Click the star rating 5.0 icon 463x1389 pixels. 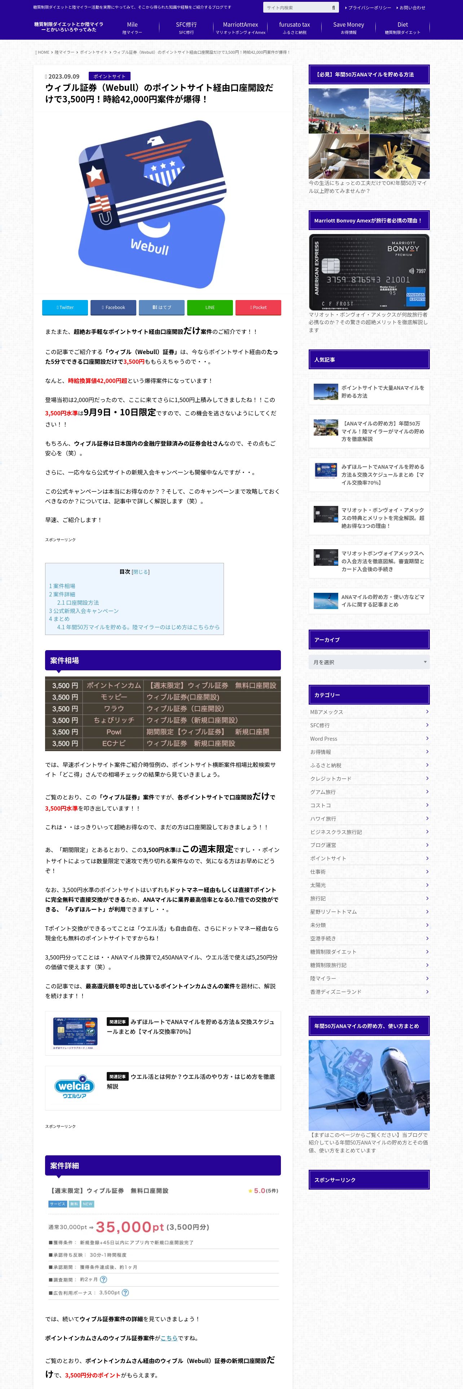[x=250, y=1191]
